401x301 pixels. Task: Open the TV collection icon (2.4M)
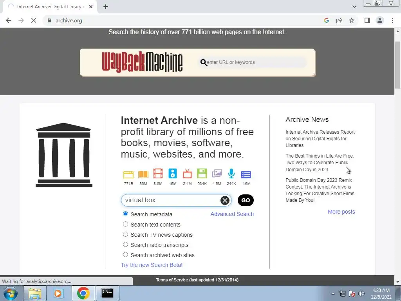pyautogui.click(x=187, y=174)
